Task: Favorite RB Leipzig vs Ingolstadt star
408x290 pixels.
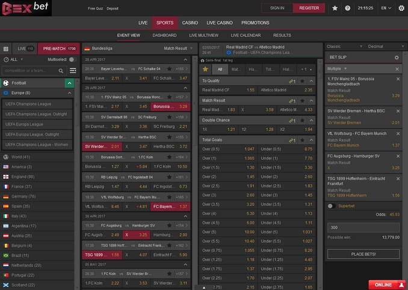Action: (169, 177)
